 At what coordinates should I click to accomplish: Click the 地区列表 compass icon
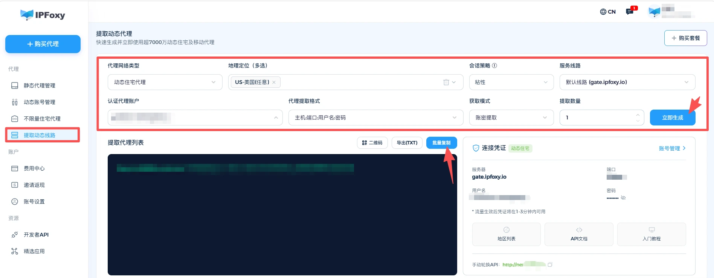[x=507, y=230]
